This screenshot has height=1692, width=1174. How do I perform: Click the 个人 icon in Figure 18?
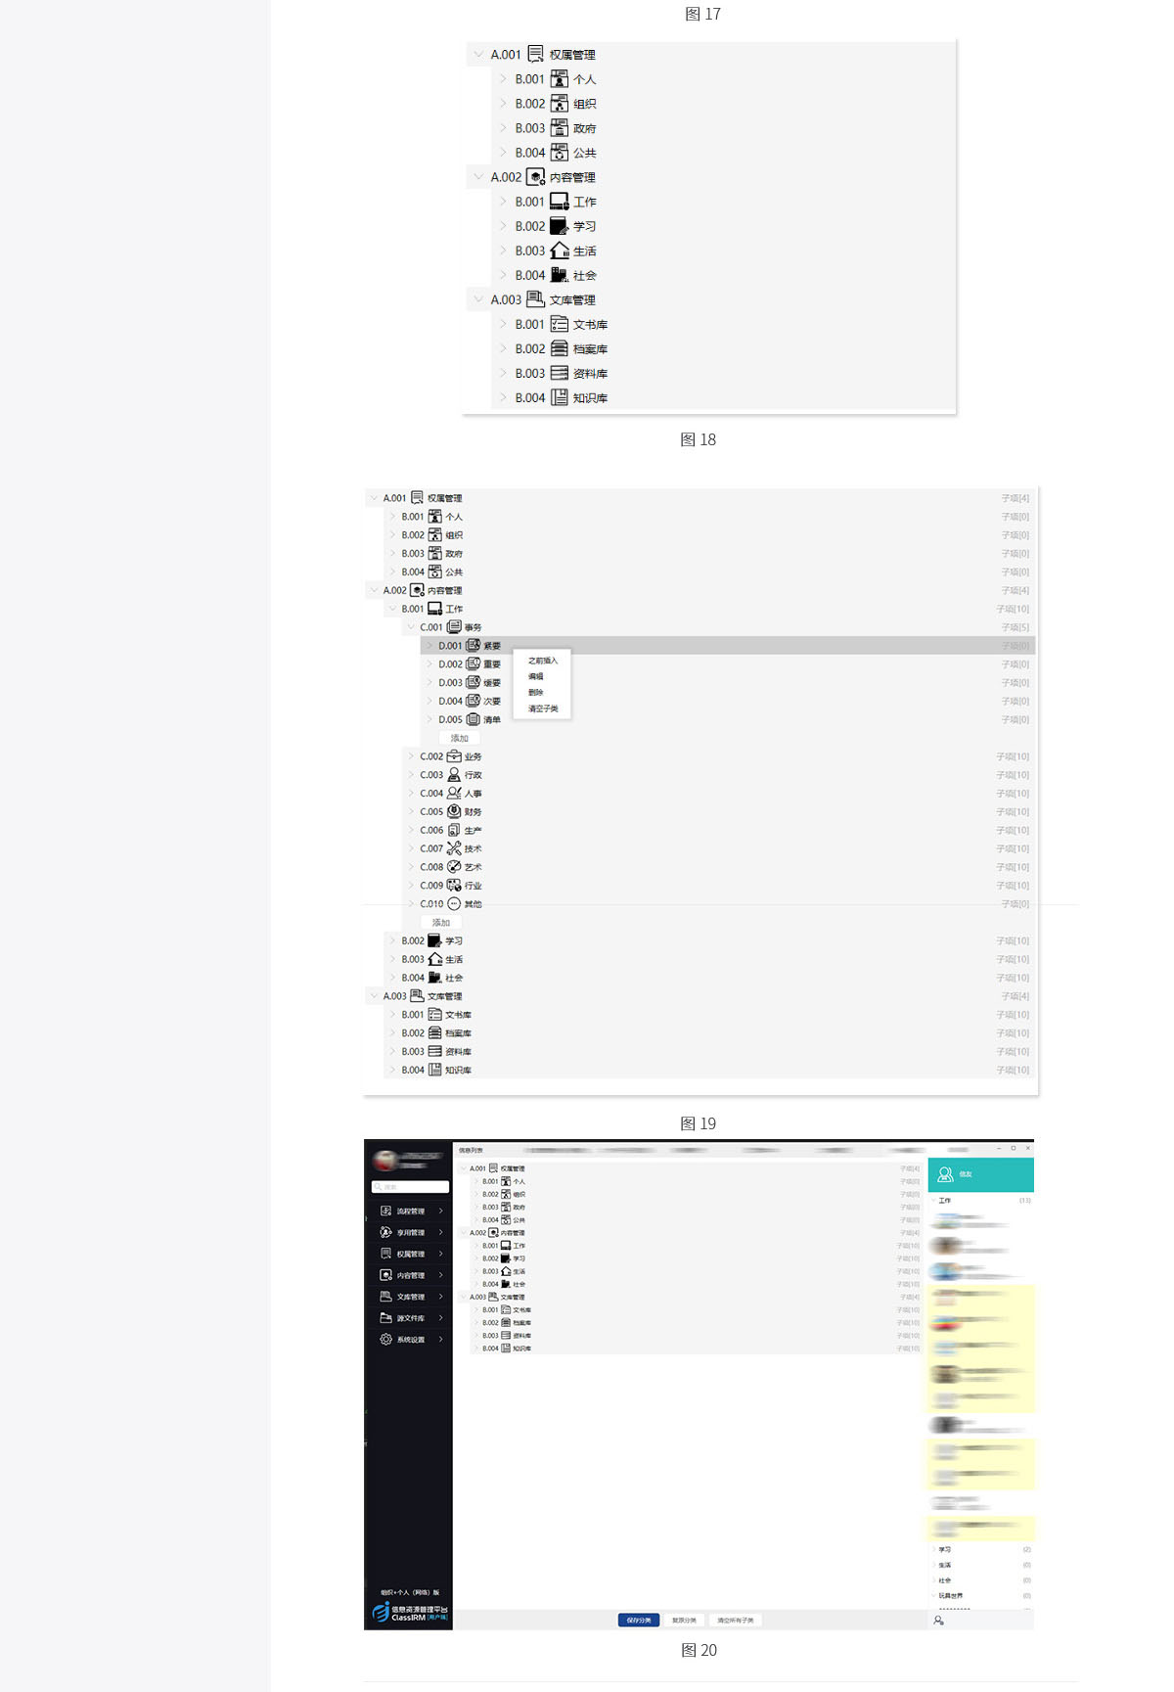click(559, 79)
